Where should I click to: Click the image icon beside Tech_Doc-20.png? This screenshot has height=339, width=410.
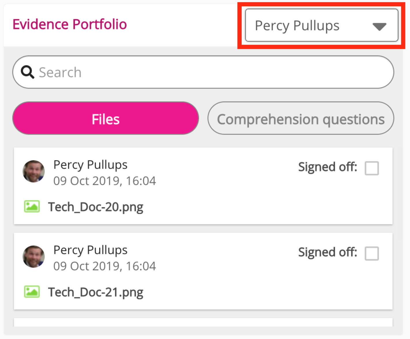pos(32,207)
